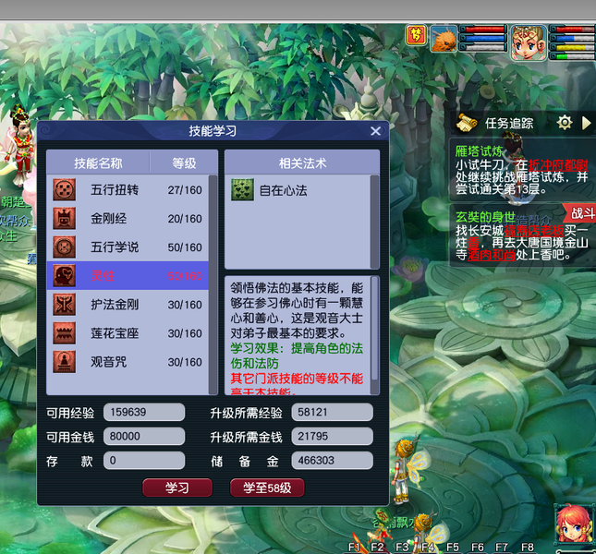Click the 护法金刚 skill icon

(64, 304)
